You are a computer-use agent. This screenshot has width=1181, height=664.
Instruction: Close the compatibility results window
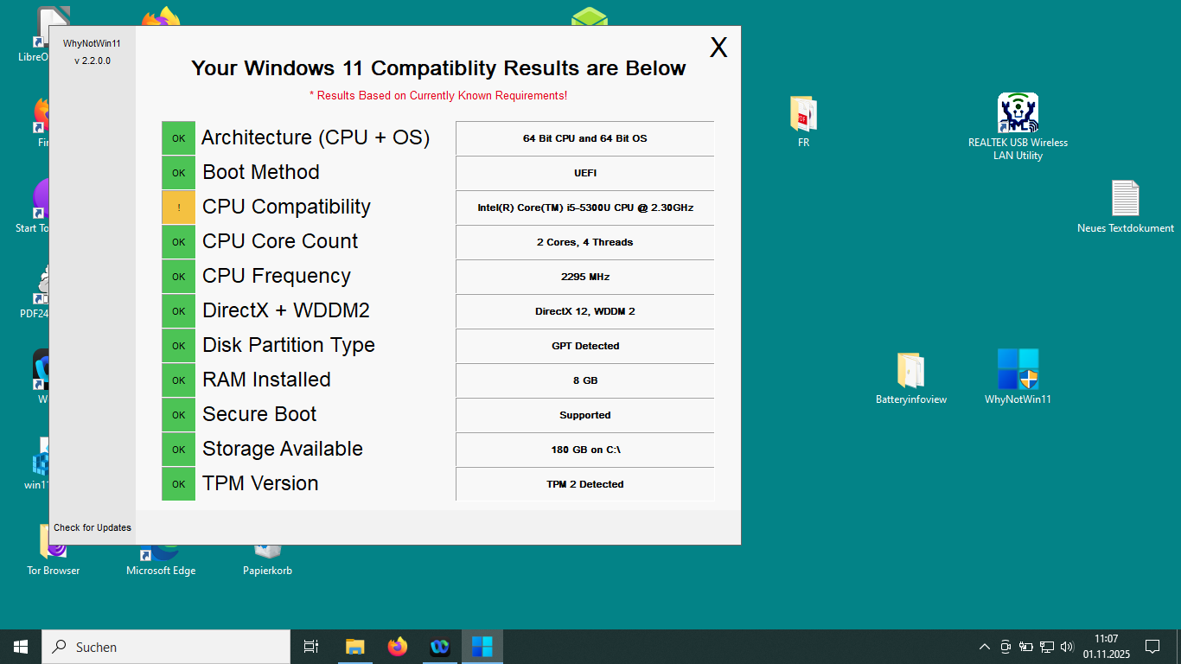(x=718, y=48)
